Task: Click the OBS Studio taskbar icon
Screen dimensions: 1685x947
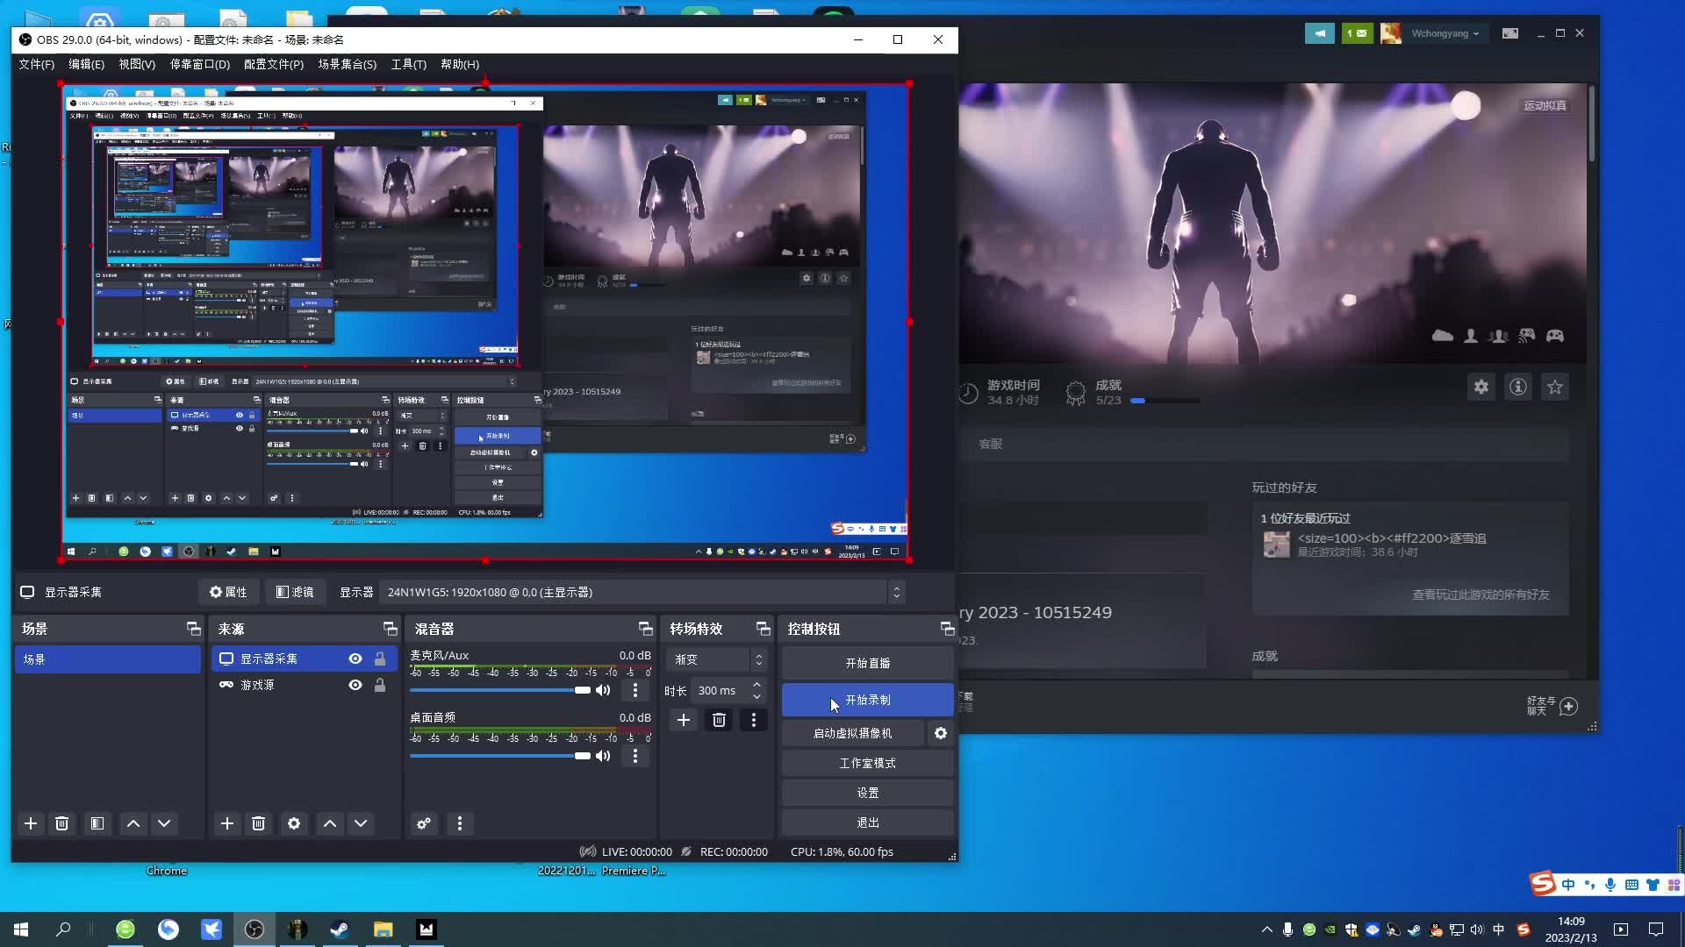Action: click(254, 929)
